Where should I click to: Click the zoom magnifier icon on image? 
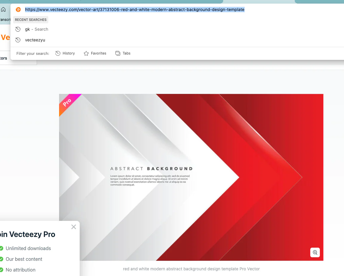(315, 252)
